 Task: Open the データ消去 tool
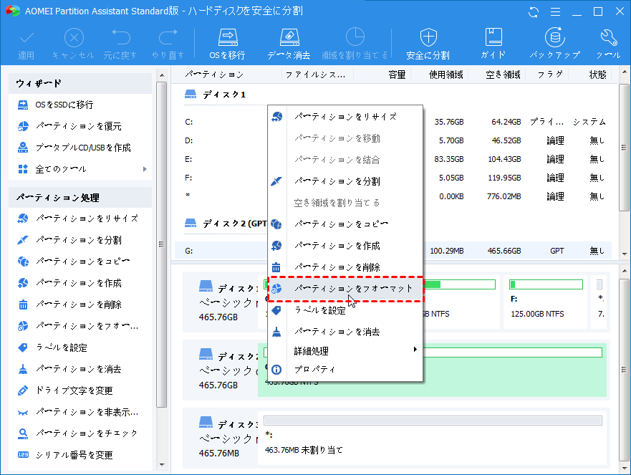(289, 44)
